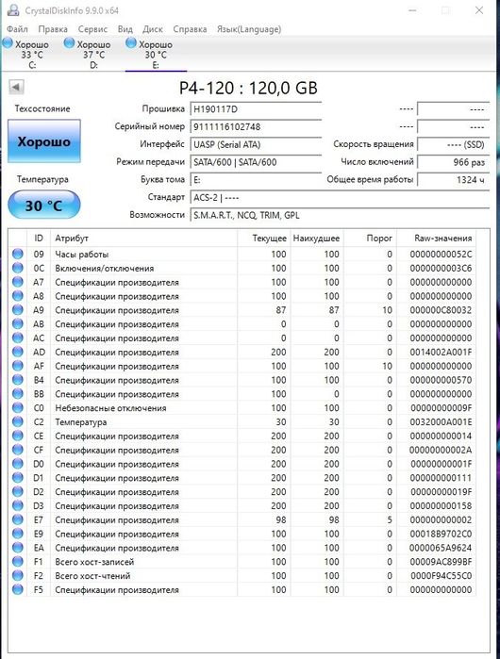The image size is (500, 659).
Task: Select the Температура attribute row
Action: 243,421
